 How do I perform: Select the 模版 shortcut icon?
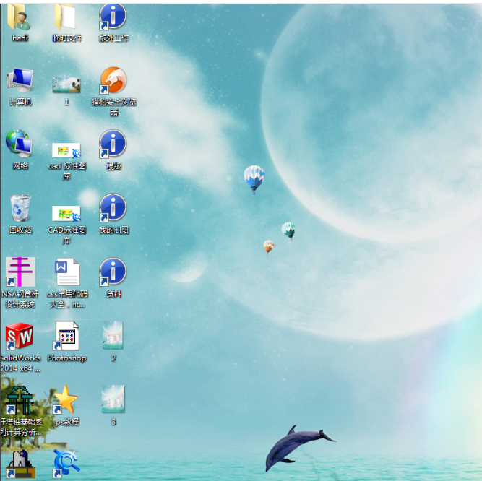point(113,144)
